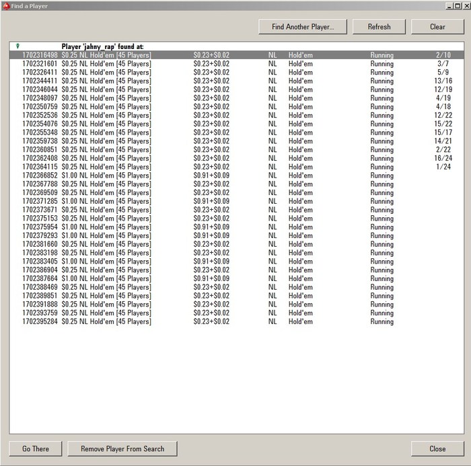This screenshot has width=471, height=466.
Task: Click the Go There button
Action: [36, 449]
